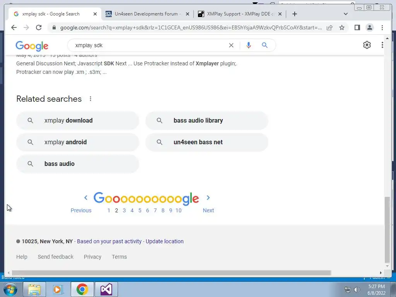Pick the bass audio related search
The height and width of the screenshot is (297, 396).
tap(77, 164)
